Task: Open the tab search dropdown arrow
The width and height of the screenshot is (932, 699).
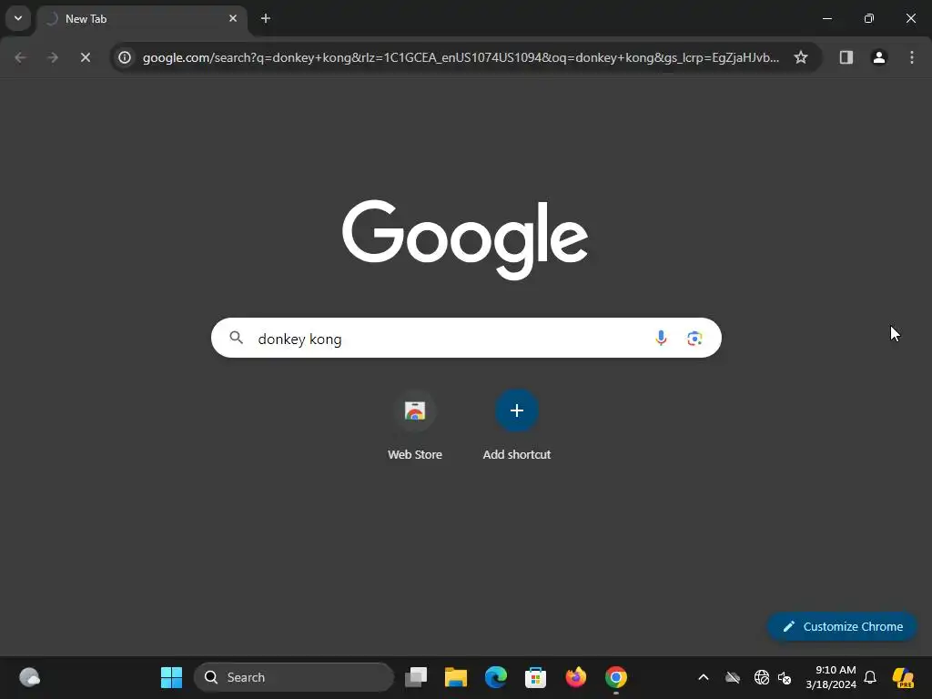Action: click(18, 18)
